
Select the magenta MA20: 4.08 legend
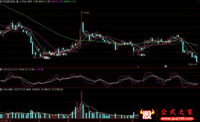pyautogui.click(x=58, y=1)
